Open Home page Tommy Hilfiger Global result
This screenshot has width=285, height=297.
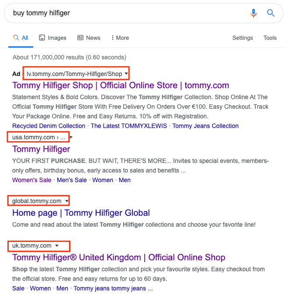click(x=81, y=213)
